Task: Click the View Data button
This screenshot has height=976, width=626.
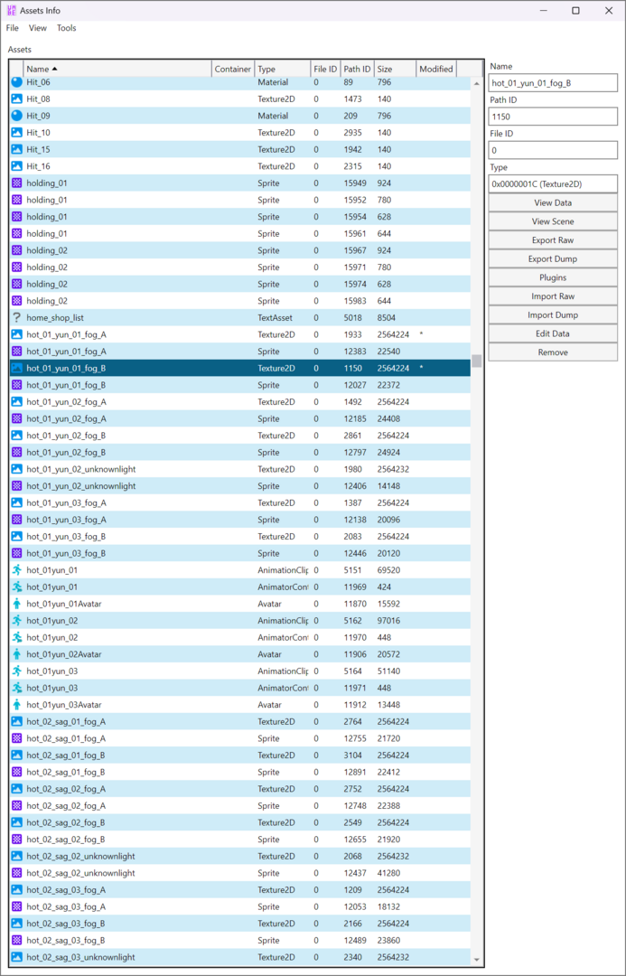Action: tap(553, 203)
